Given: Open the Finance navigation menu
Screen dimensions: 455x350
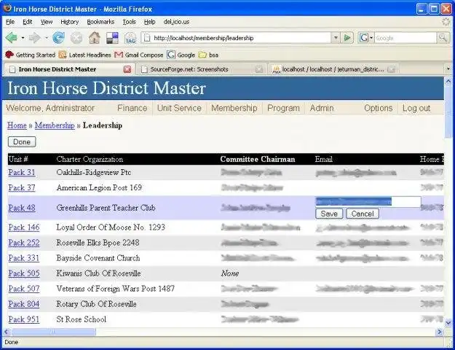Looking at the screenshot, I should (132, 108).
